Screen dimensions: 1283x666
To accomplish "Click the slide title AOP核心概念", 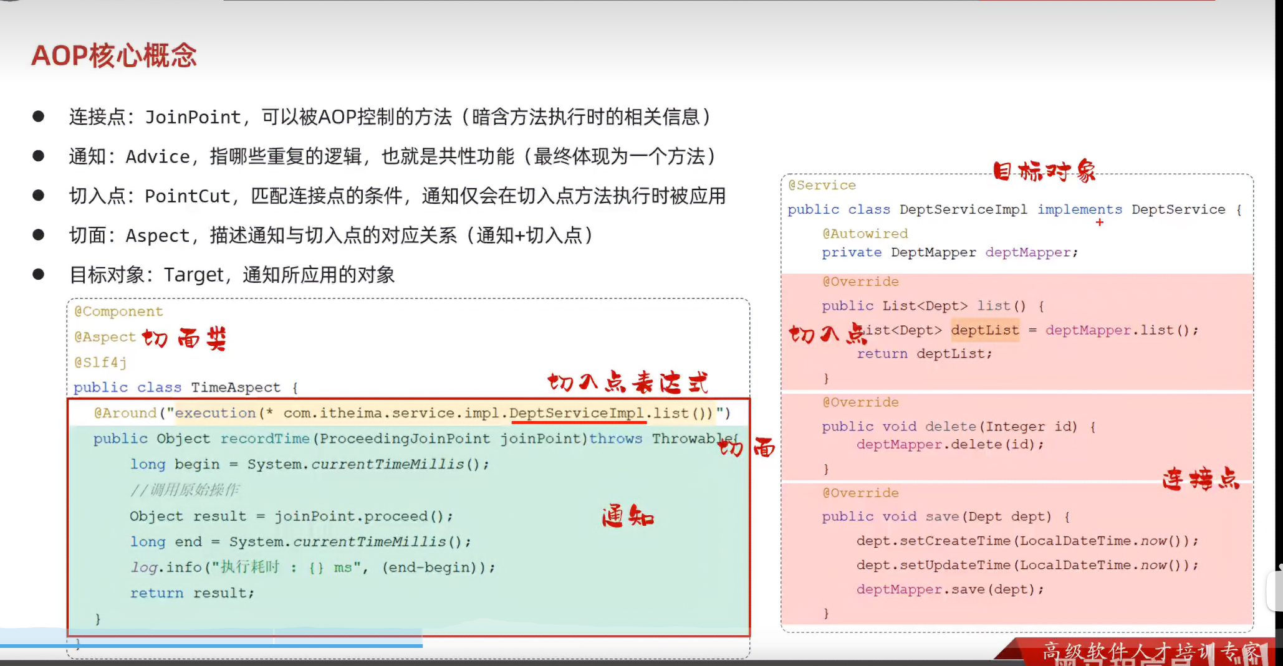I will coord(114,55).
